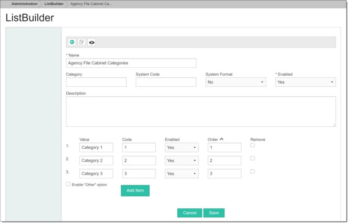Enable the "Other" option checkbox
The width and height of the screenshot is (349, 224).
tap(68, 185)
